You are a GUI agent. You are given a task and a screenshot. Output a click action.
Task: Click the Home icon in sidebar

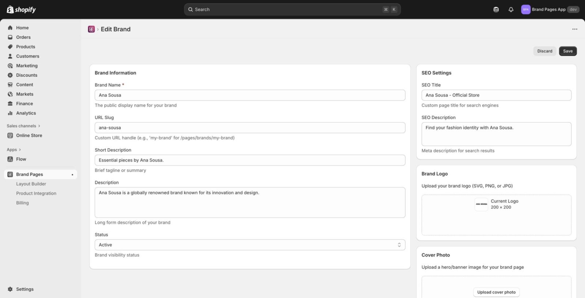coord(10,28)
